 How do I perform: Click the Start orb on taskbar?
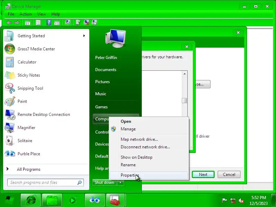pyautogui.click(x=10, y=200)
